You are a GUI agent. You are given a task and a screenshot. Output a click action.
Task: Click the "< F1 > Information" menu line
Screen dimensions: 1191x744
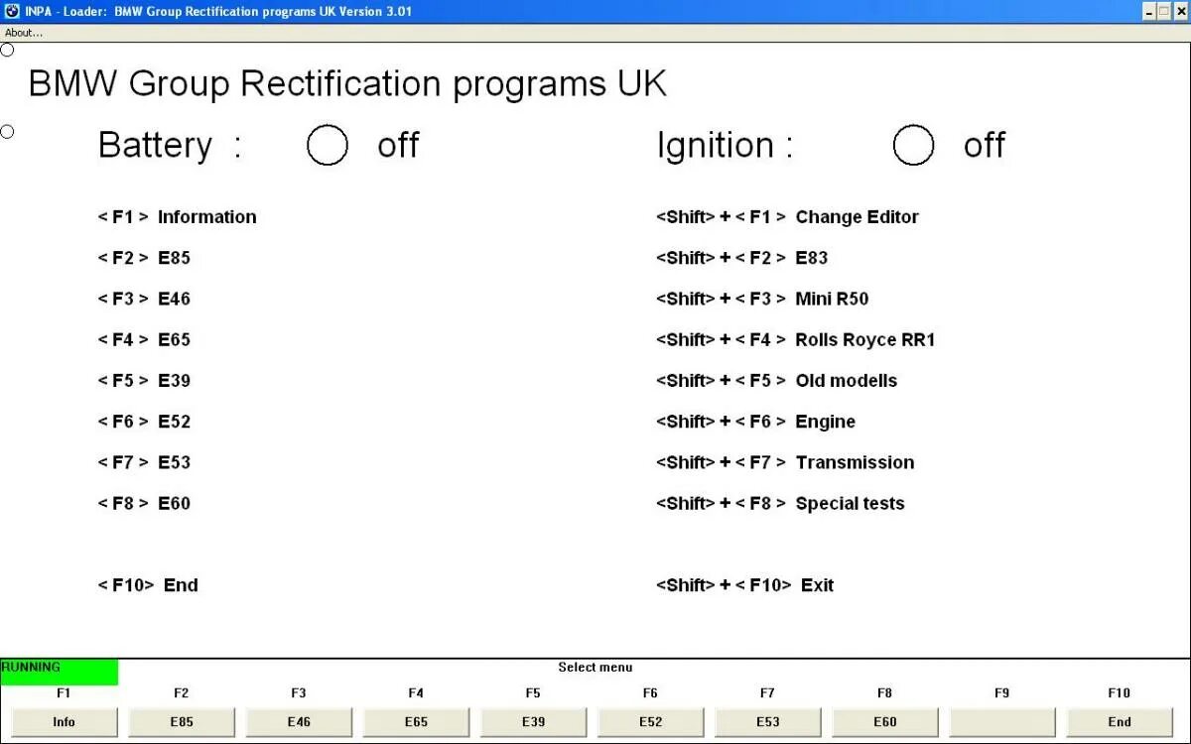[x=177, y=217]
